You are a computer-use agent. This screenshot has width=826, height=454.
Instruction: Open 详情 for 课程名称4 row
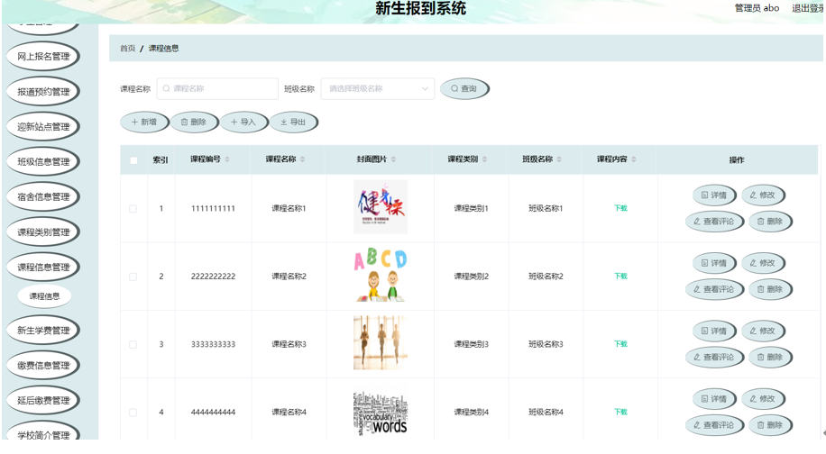[714, 399]
